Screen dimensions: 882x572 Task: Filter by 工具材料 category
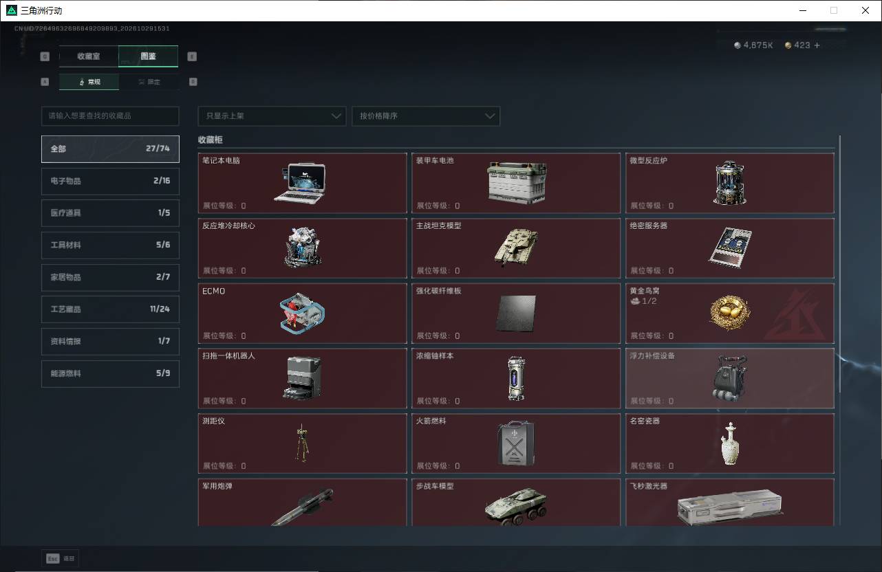pyautogui.click(x=110, y=245)
